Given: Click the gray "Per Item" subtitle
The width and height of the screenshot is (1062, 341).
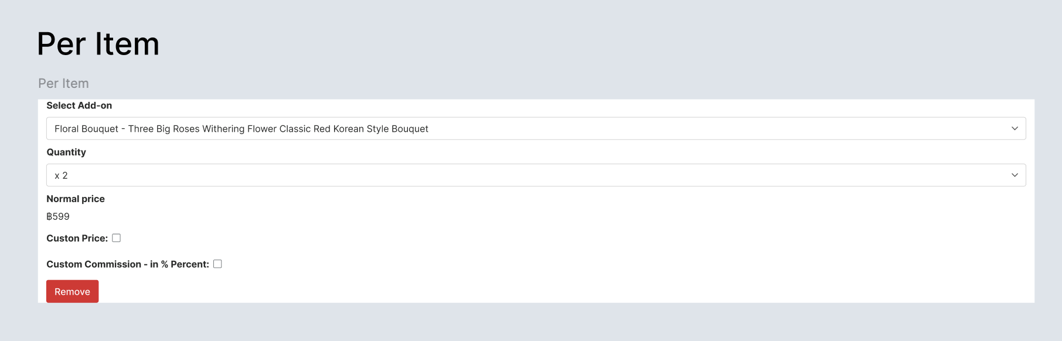Looking at the screenshot, I should pyautogui.click(x=63, y=83).
